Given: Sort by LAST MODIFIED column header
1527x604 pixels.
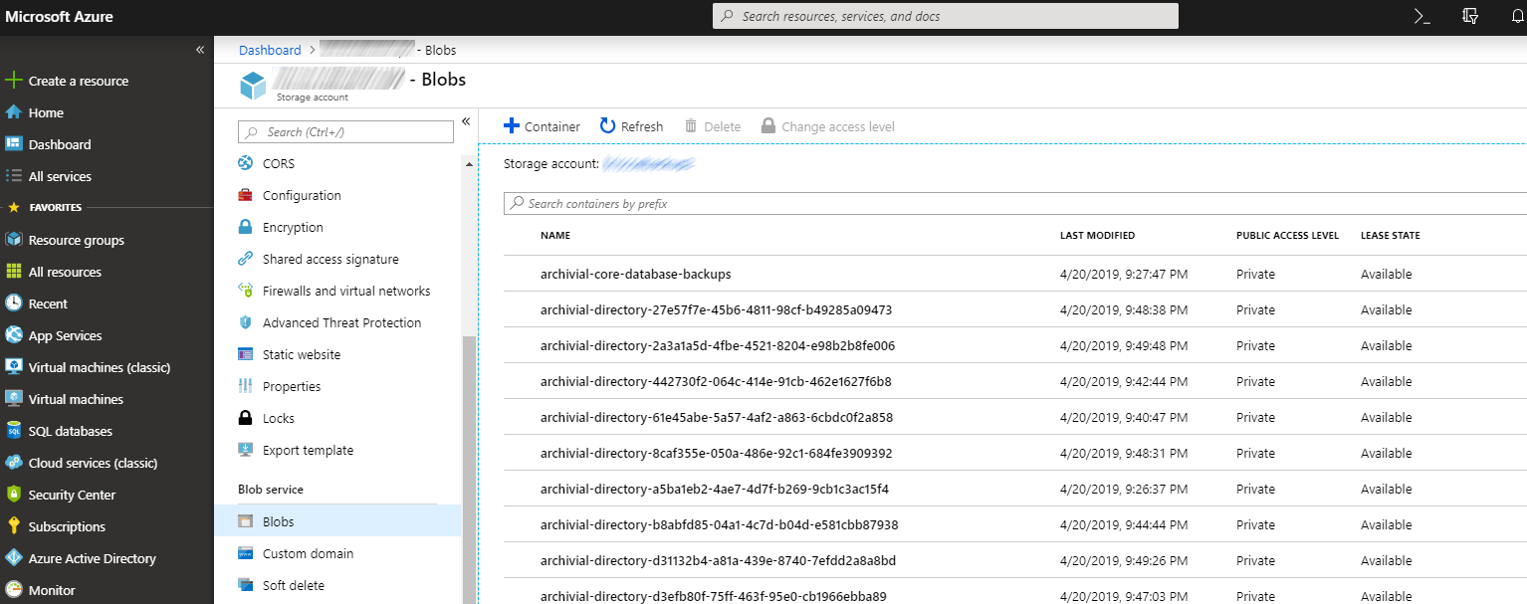Looking at the screenshot, I should tap(1097, 236).
